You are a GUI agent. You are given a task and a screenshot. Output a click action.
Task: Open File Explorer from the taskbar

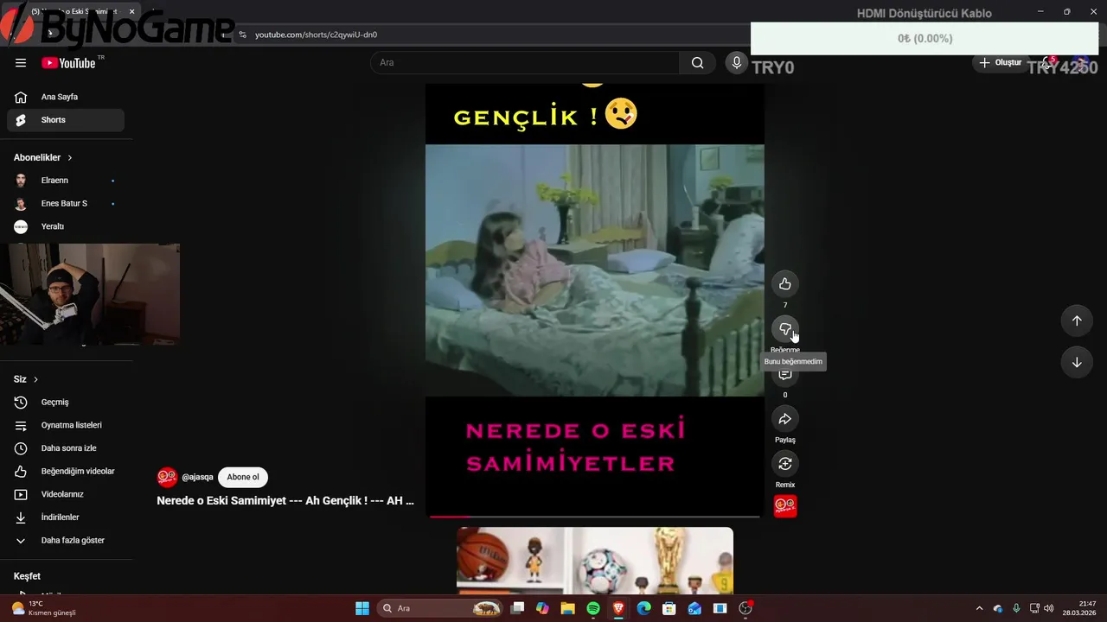(567, 608)
